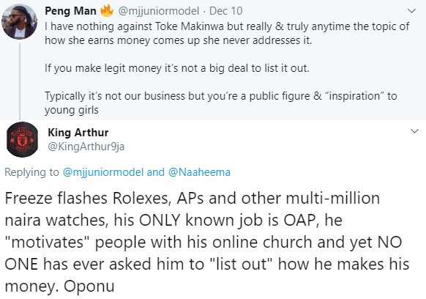This screenshot has width=426, height=299.
Task: Click the fire emoji beside Peng Man
Action: click(x=107, y=10)
